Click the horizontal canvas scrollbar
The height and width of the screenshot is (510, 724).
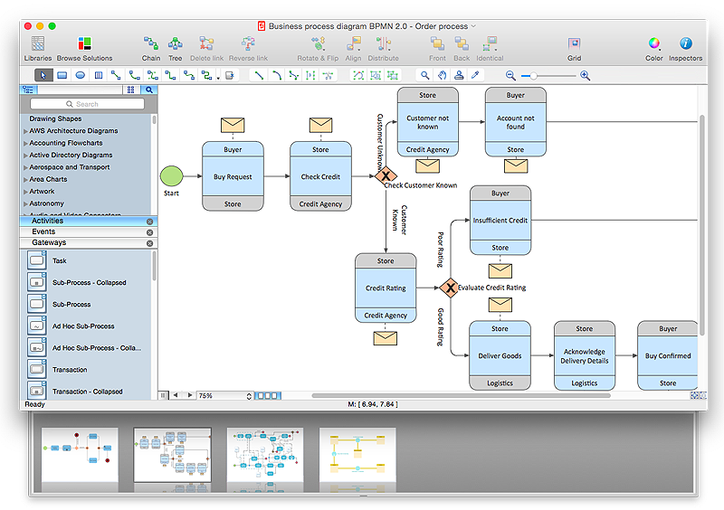coord(461,395)
